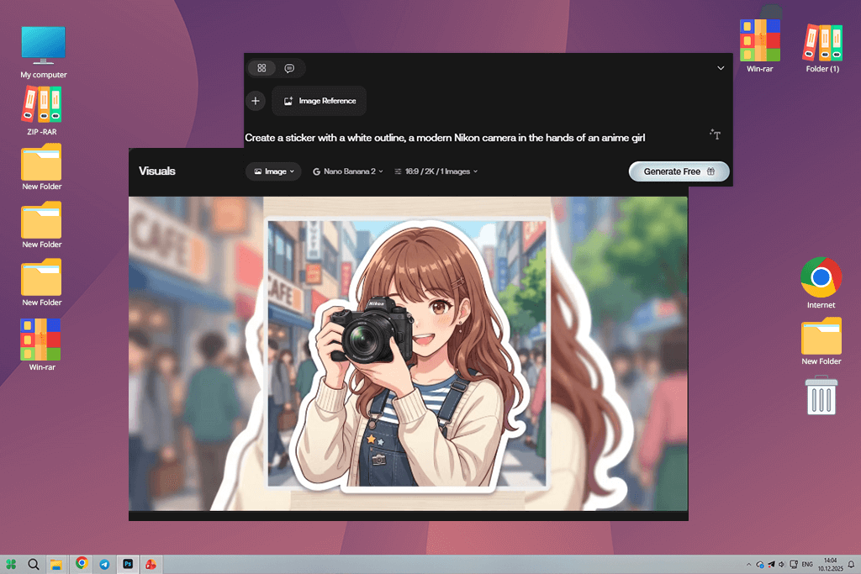Select the Recycle Bin desktop icon
This screenshot has width=861, height=574.
click(821, 395)
